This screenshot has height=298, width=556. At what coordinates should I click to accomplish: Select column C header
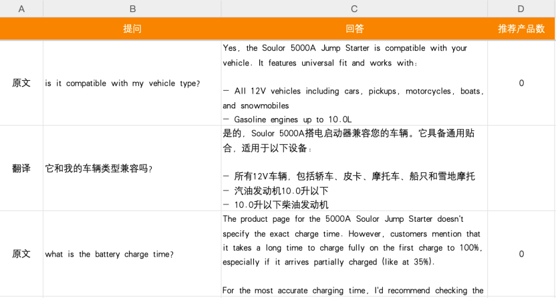pyautogui.click(x=354, y=9)
